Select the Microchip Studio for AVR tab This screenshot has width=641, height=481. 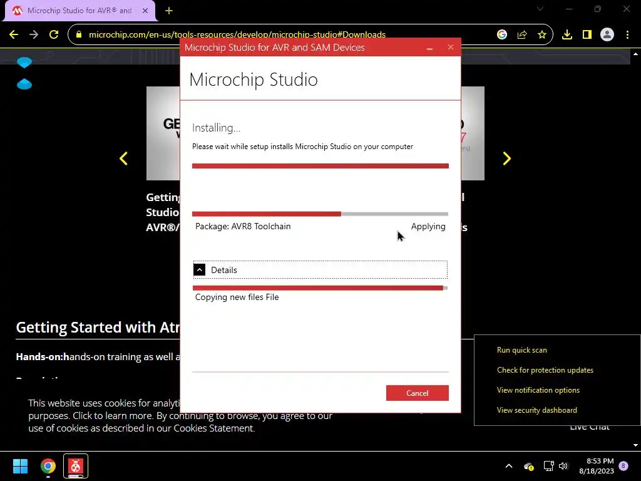pyautogui.click(x=80, y=11)
